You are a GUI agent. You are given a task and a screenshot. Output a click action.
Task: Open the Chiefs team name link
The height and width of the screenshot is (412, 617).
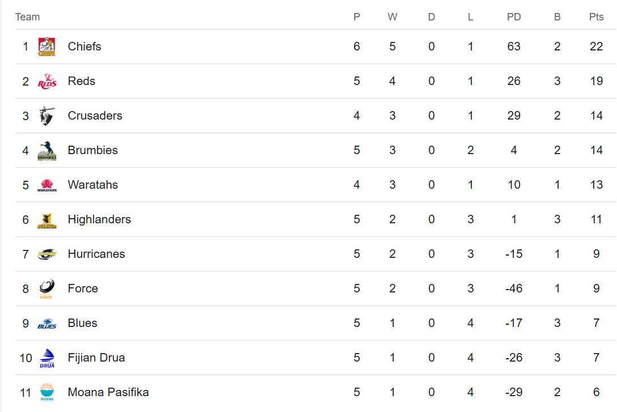84,46
